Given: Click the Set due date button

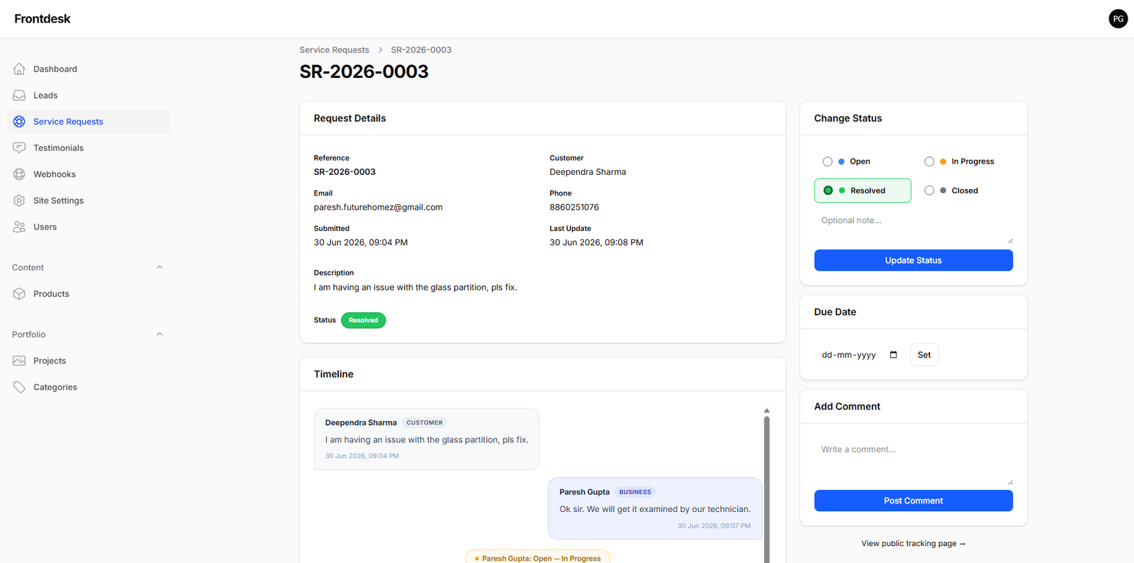Looking at the screenshot, I should (924, 355).
